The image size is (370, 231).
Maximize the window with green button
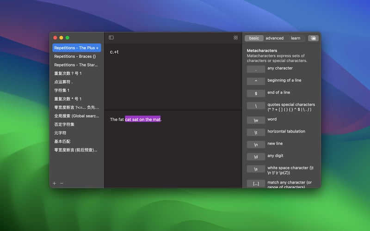(x=68, y=38)
